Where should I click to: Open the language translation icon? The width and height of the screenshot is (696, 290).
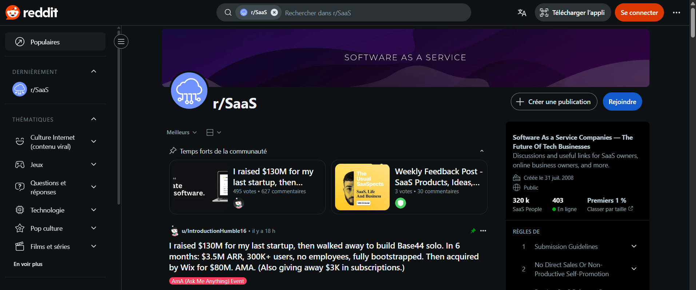point(521,12)
